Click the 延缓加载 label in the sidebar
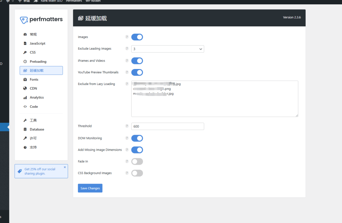The height and width of the screenshot is (223, 342). [37, 70]
